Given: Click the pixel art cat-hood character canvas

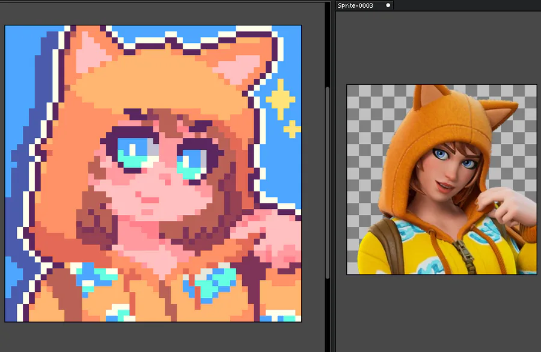Looking at the screenshot, I should pos(153,173).
